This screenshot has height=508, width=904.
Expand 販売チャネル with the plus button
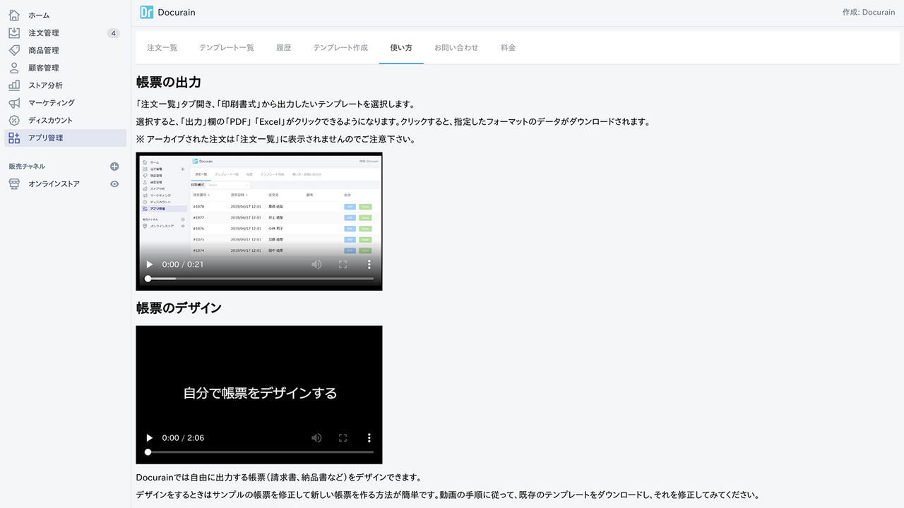[x=113, y=166]
